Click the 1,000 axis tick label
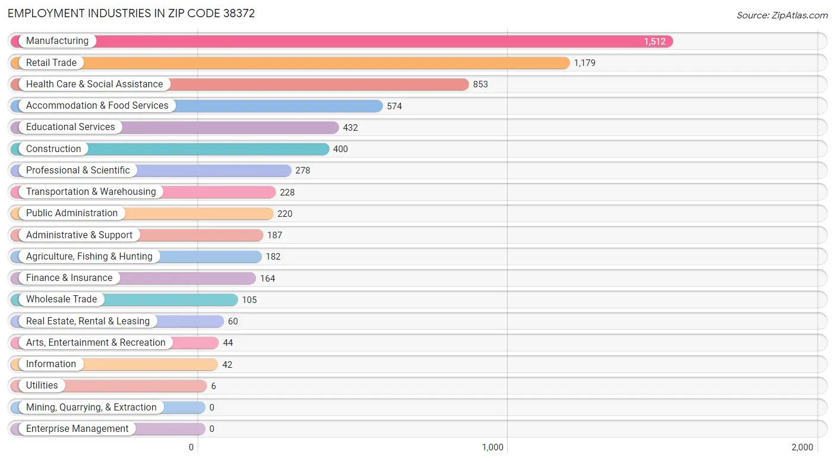 coord(493,447)
